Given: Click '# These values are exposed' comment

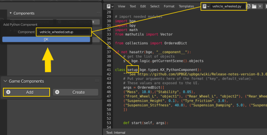Looking at the screenshot, I should point(161,83).
